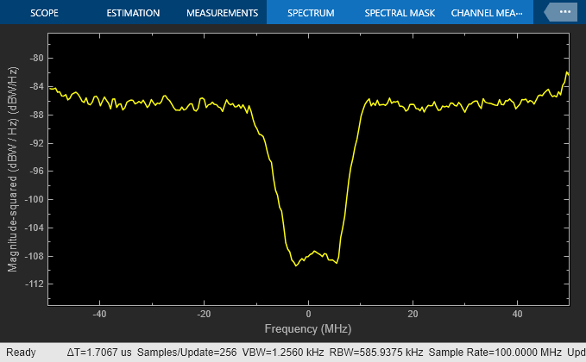Switch to the CHANNEL MEA... tab

(x=487, y=13)
